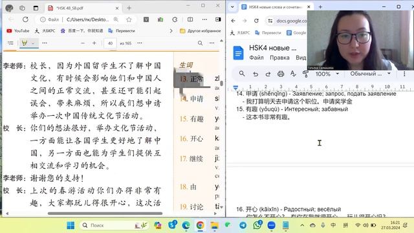This screenshot has height=233, width=414.
Task: Open the Файл menu in Docs
Action: click(x=256, y=58)
